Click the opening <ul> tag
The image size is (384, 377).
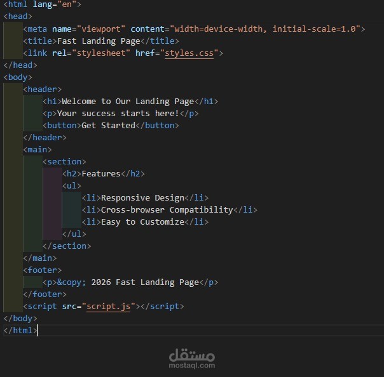[x=71, y=186]
